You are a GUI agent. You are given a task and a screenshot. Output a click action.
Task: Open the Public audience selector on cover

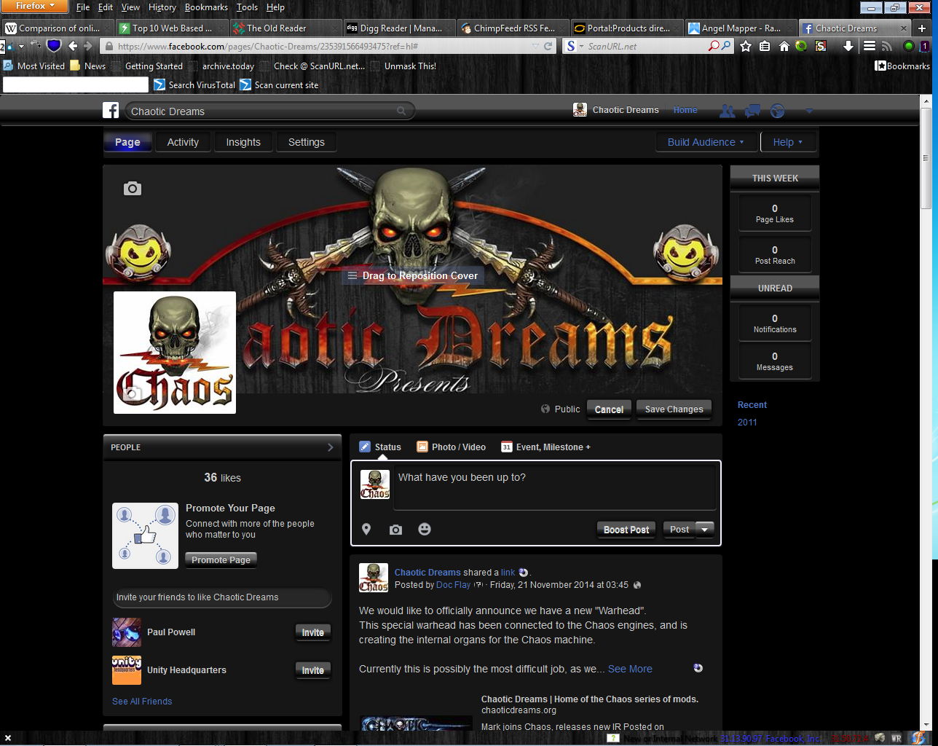(561, 409)
